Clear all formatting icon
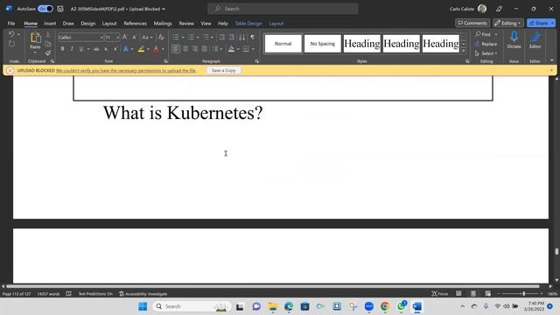560x315 pixels. (161, 37)
